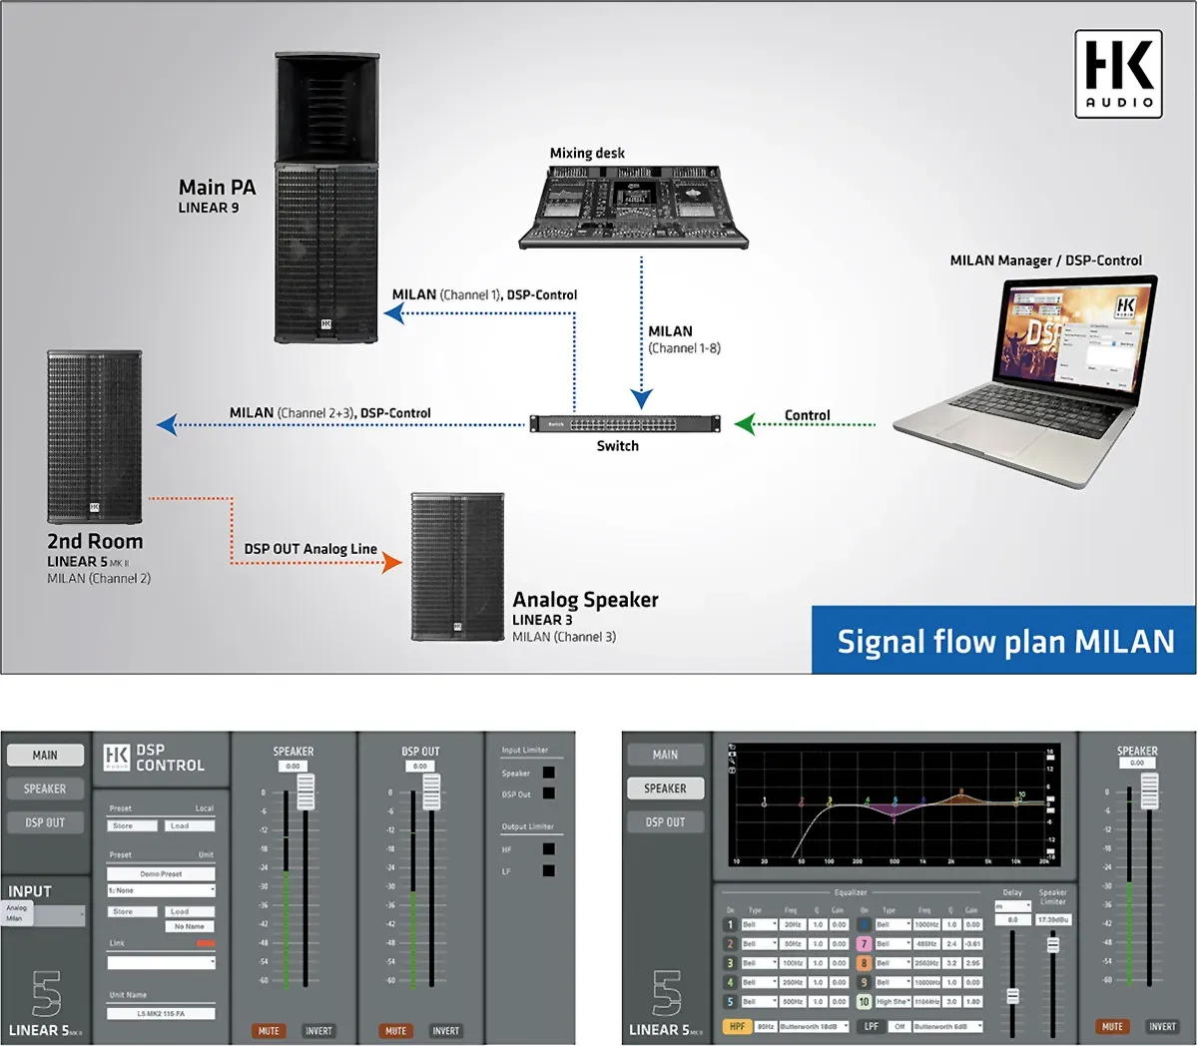Click the DSP OUT fader handle
The image size is (1198, 1046).
point(431,790)
